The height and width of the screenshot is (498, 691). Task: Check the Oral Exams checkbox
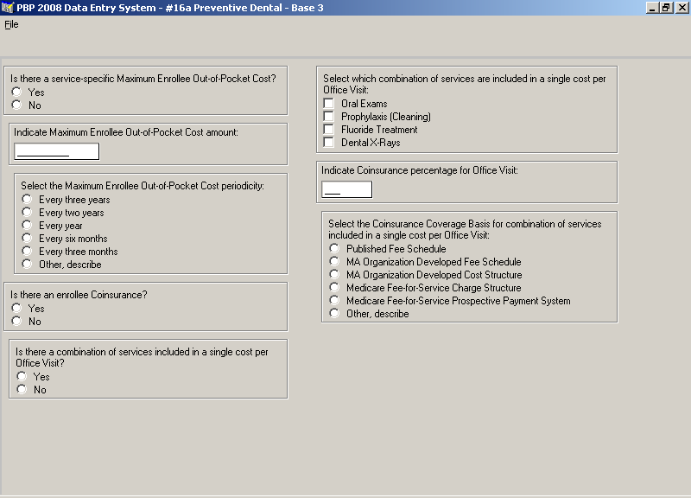(x=329, y=103)
